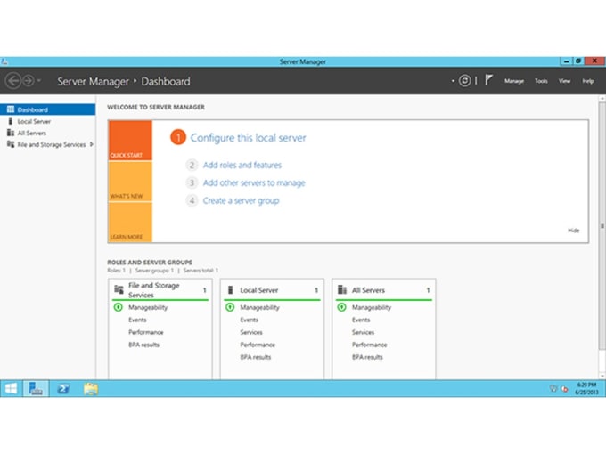
Task: Open Manageability in File and Storage Services tile
Action: click(x=148, y=307)
